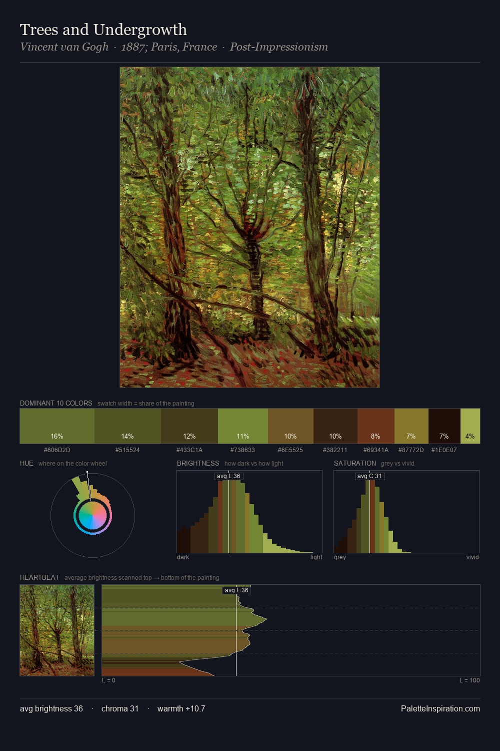Image resolution: width=500 pixels, height=751 pixels.
Task: Click the HEARTBEAT section heading
Action: coord(39,577)
